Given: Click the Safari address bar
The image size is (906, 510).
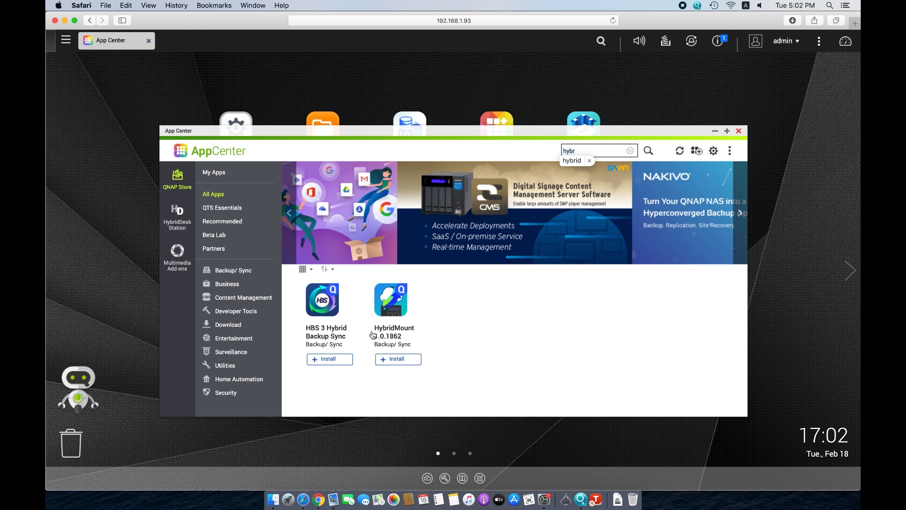Looking at the screenshot, I should [453, 20].
